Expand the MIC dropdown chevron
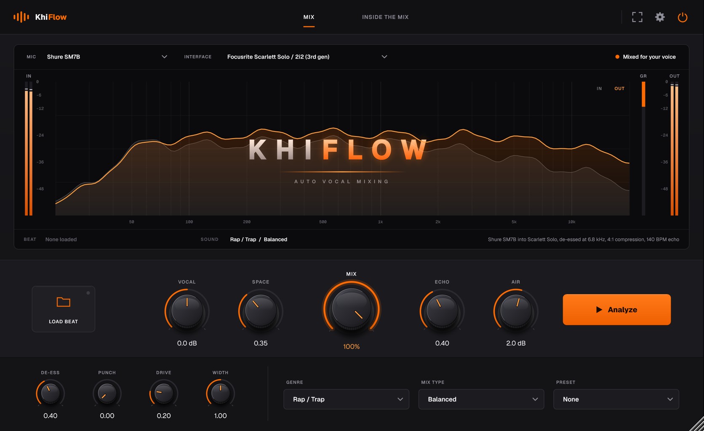 pyautogui.click(x=164, y=57)
